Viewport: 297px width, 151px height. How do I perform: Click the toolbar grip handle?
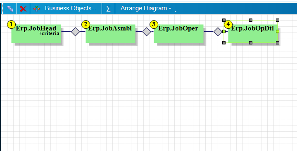click(x=2, y=9)
